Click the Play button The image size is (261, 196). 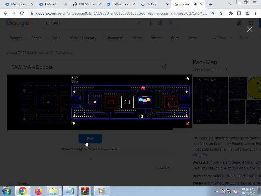tap(90, 139)
